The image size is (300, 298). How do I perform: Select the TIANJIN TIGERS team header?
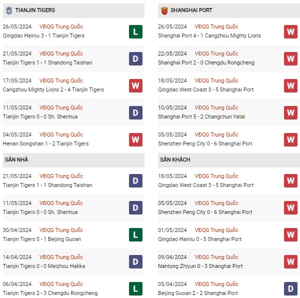point(73,10)
